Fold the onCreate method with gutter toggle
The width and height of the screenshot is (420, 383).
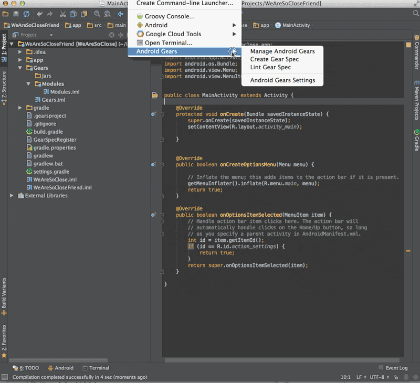(x=162, y=114)
